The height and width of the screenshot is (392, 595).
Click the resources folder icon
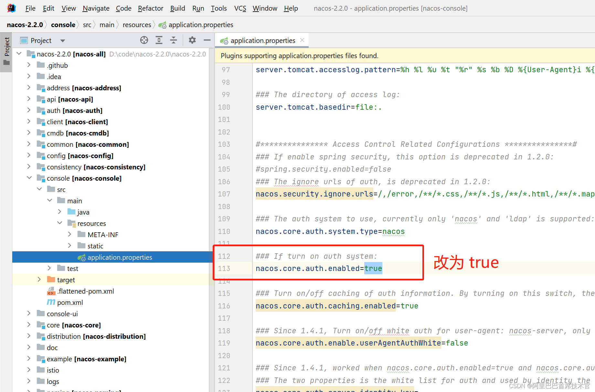click(71, 223)
